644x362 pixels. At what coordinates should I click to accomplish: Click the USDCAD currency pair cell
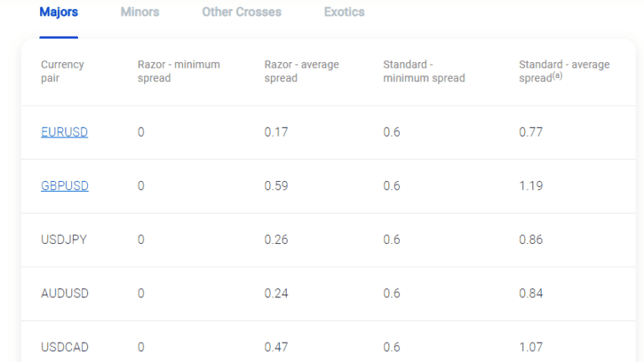point(65,347)
